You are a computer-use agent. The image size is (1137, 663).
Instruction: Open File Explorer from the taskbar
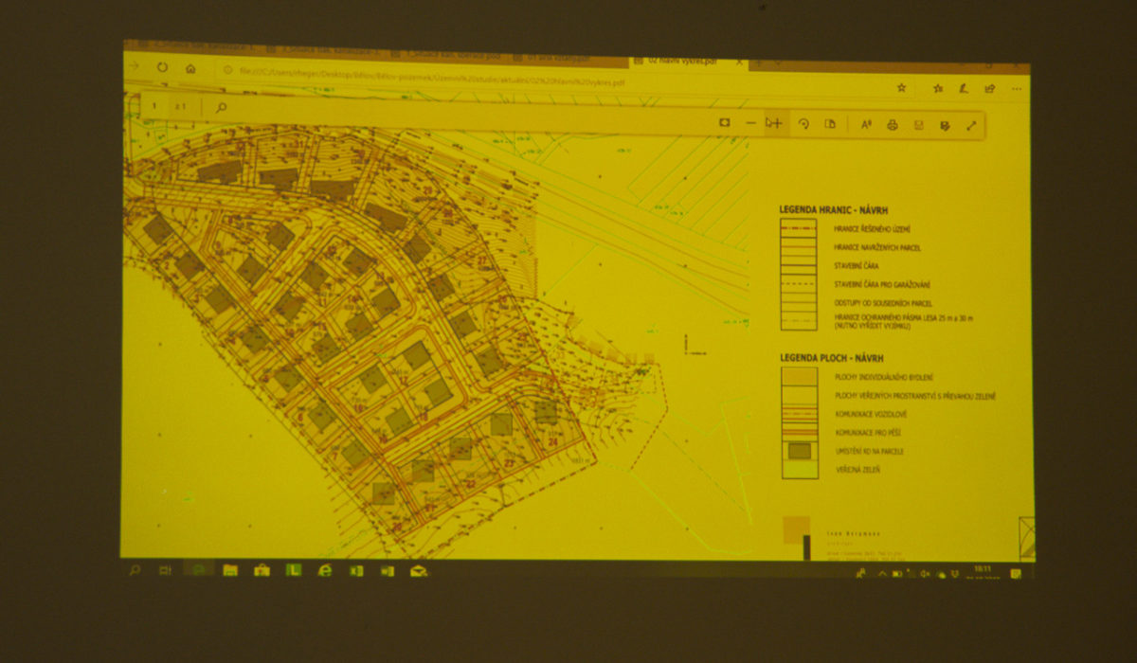(230, 570)
